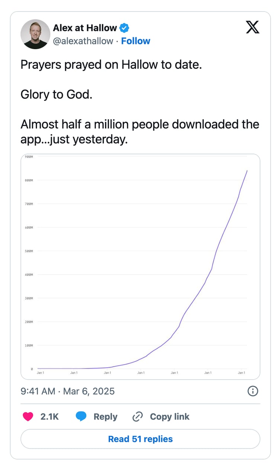Open the @alexathallow handle link
Viewport: 279px width, 466px height.
[83, 41]
